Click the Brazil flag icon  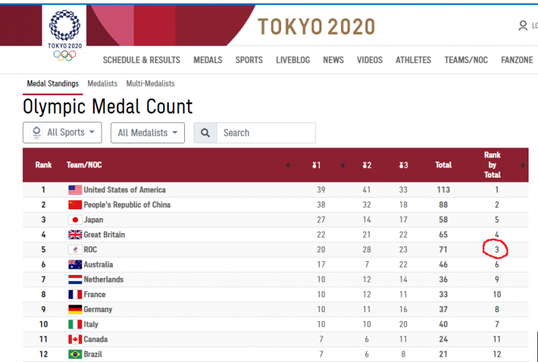tap(75, 355)
